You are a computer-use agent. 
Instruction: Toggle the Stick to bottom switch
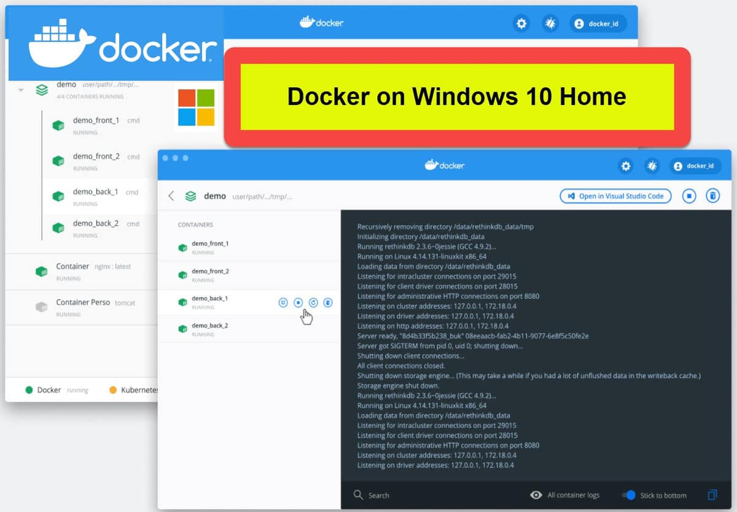coord(628,495)
